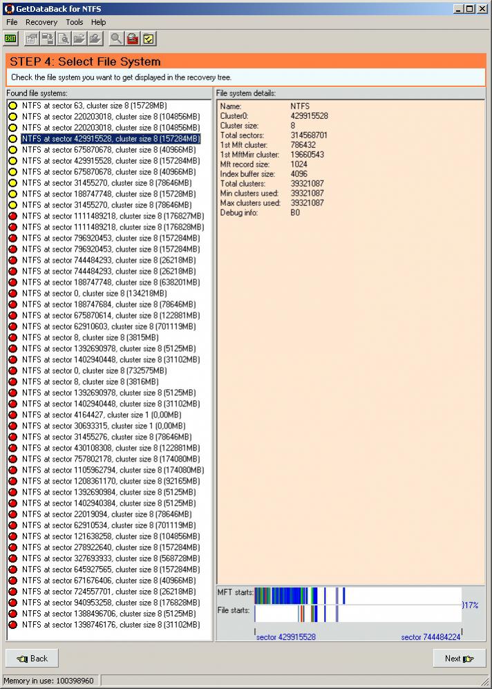Proceed with the Next button

460,658
